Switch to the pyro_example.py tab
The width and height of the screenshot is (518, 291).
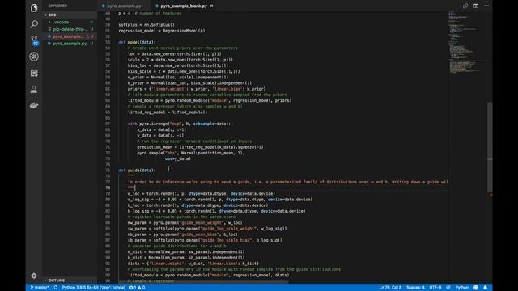(x=124, y=6)
